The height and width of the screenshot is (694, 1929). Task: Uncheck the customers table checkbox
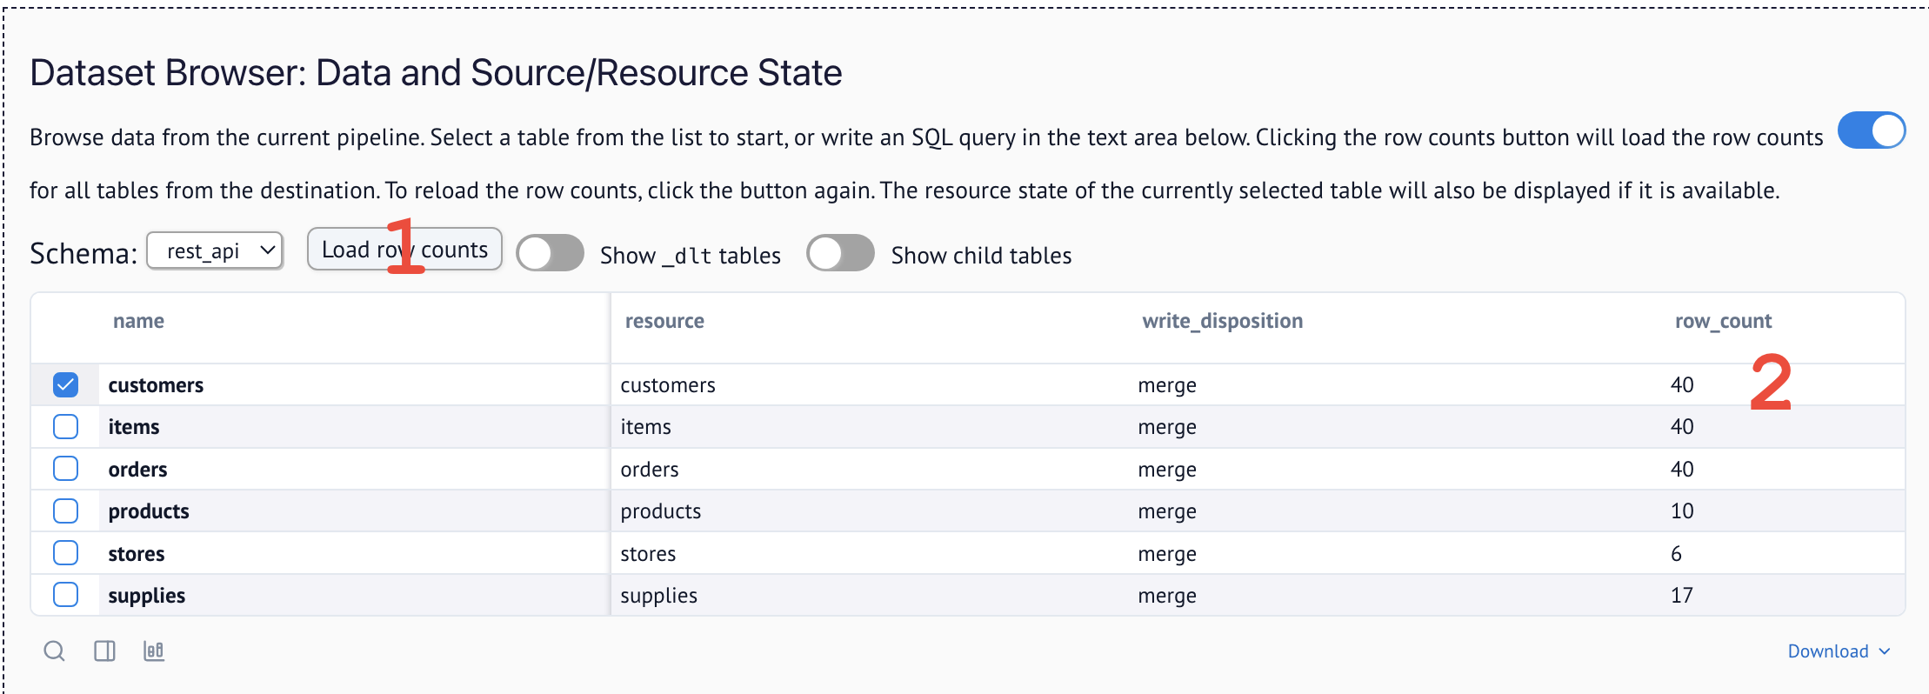click(64, 384)
